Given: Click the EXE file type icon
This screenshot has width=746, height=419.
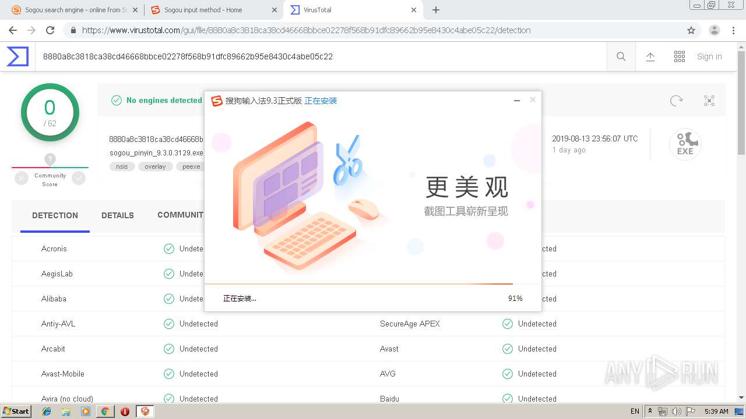Looking at the screenshot, I should [x=685, y=144].
